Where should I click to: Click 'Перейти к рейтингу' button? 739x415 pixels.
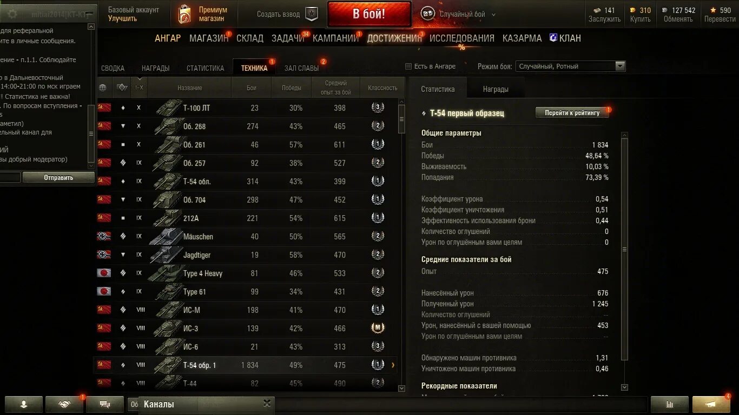[572, 112]
